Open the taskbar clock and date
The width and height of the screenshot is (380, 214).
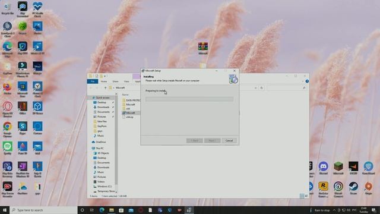point(363,210)
